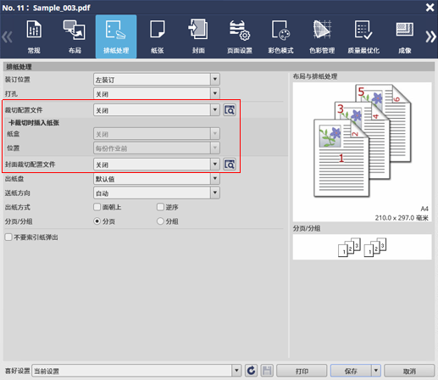Select the 排纸处理 finishing tab icon
The width and height of the screenshot is (438, 380).
(116, 36)
